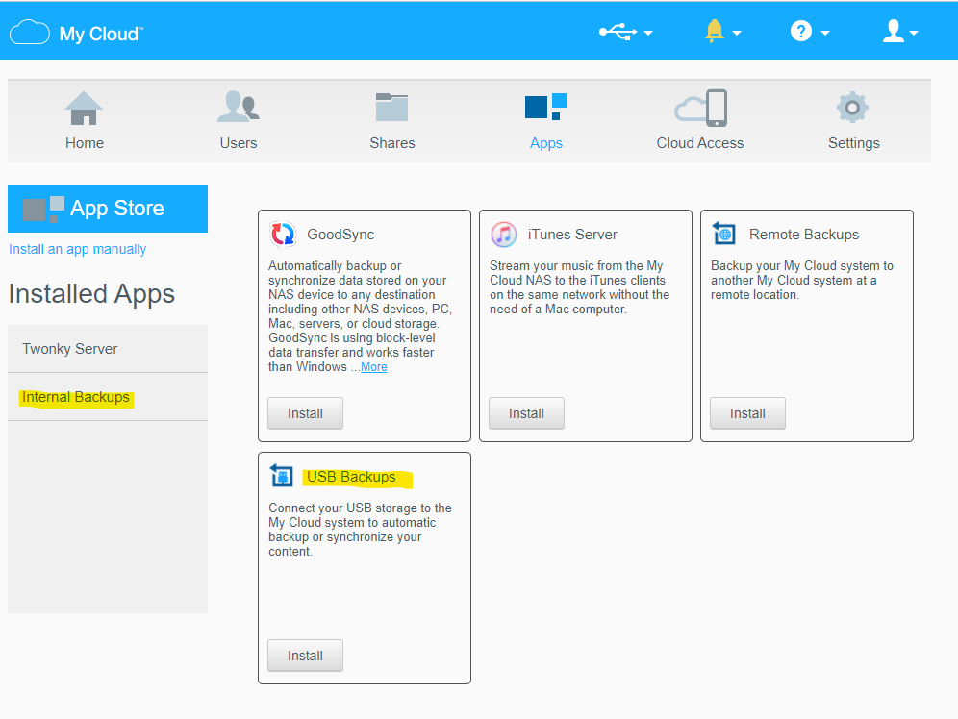
Task: Select the App Store sidebar button
Action: click(x=108, y=209)
